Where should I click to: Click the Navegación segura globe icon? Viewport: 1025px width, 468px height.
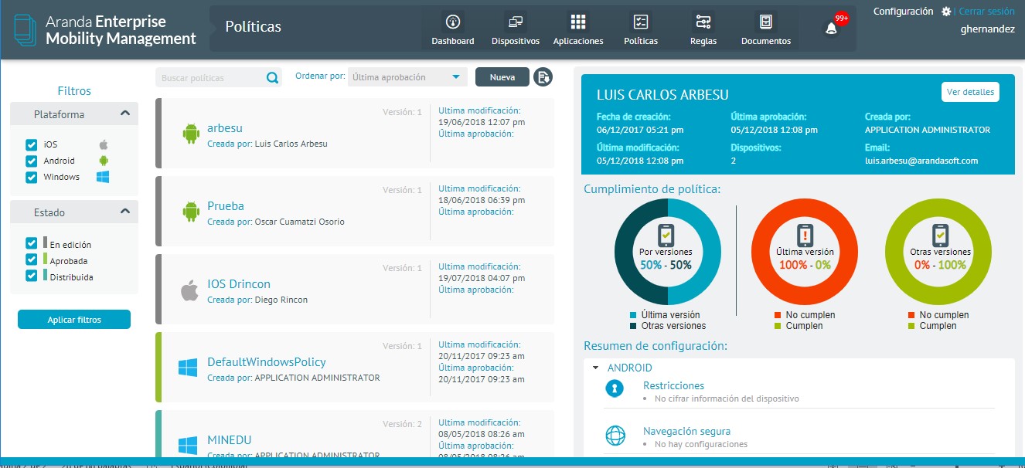click(x=615, y=436)
